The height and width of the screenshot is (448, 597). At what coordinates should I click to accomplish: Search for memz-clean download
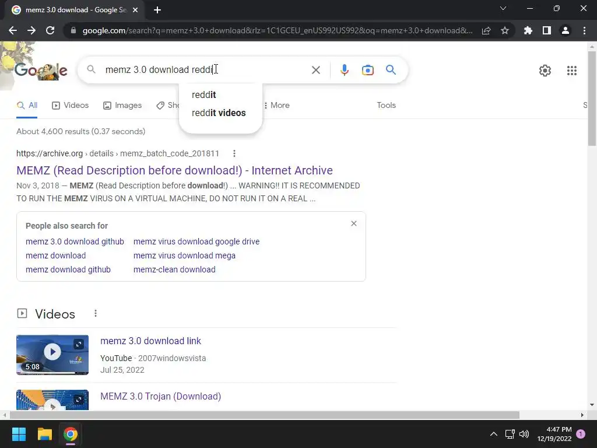coord(174,269)
